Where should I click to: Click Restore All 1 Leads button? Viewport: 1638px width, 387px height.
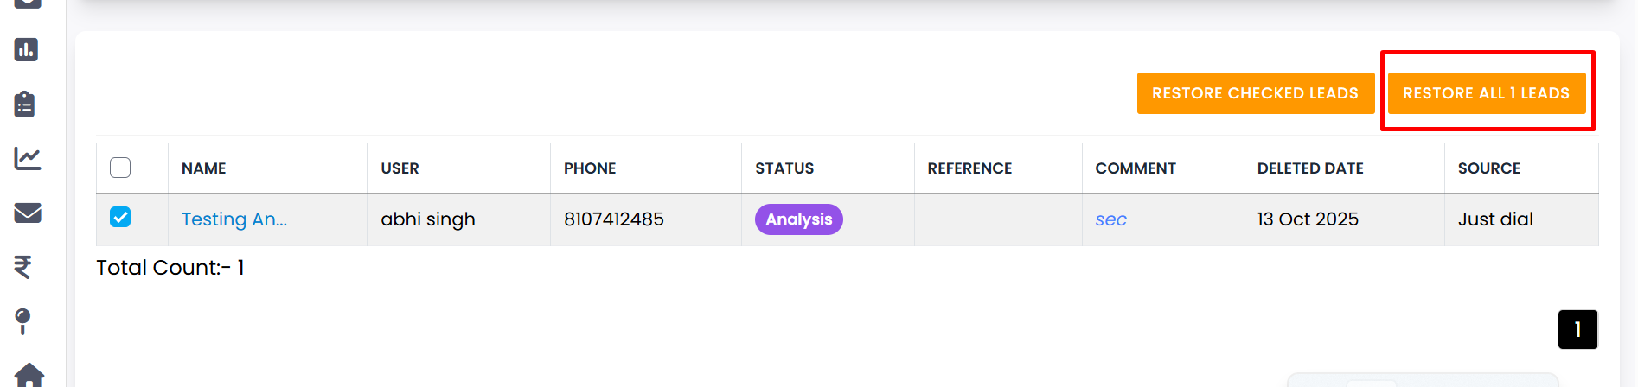[x=1486, y=93]
